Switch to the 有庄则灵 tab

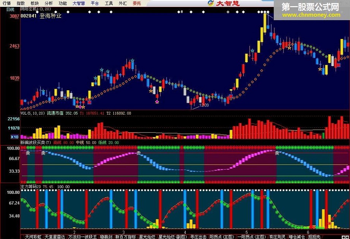coord(277,237)
